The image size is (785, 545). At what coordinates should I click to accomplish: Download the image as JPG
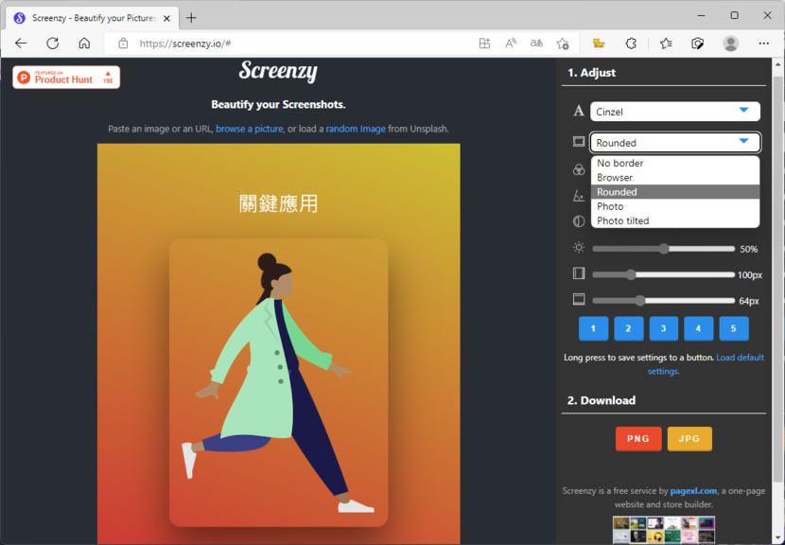coord(689,439)
